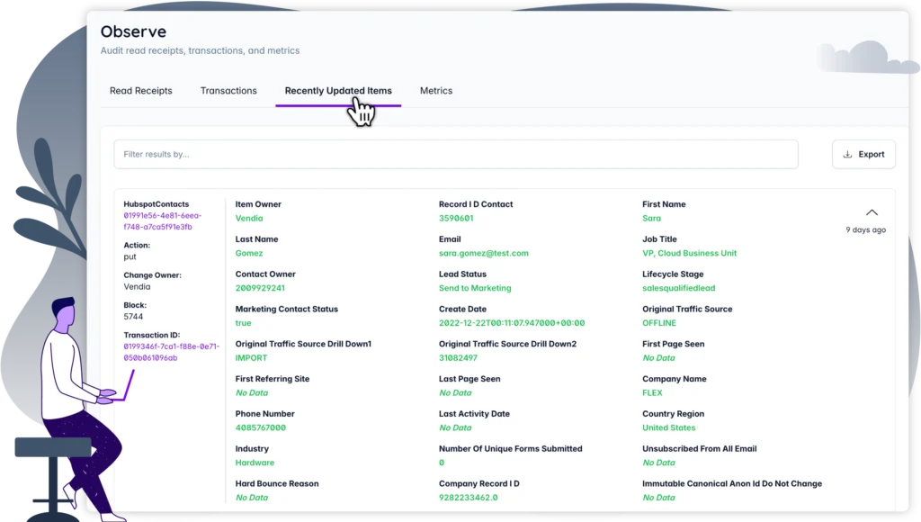Go to the Metrics tab

coord(436,91)
